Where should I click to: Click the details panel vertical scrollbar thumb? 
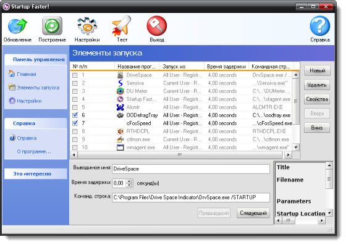tap(329, 179)
